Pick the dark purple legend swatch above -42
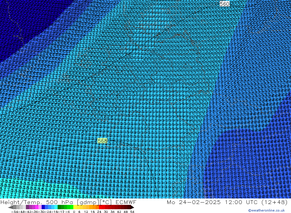Screen dimensions: 291x213 27,207
